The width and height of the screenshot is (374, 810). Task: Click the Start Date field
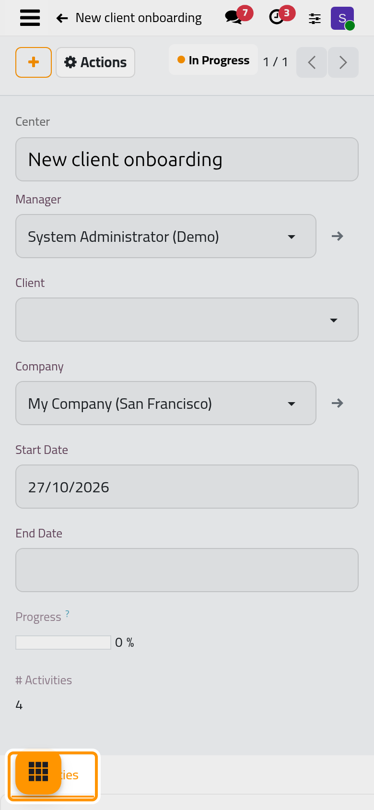coord(187,487)
